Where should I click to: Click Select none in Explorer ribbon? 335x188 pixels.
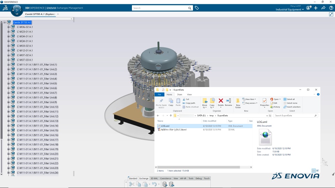point(290,103)
